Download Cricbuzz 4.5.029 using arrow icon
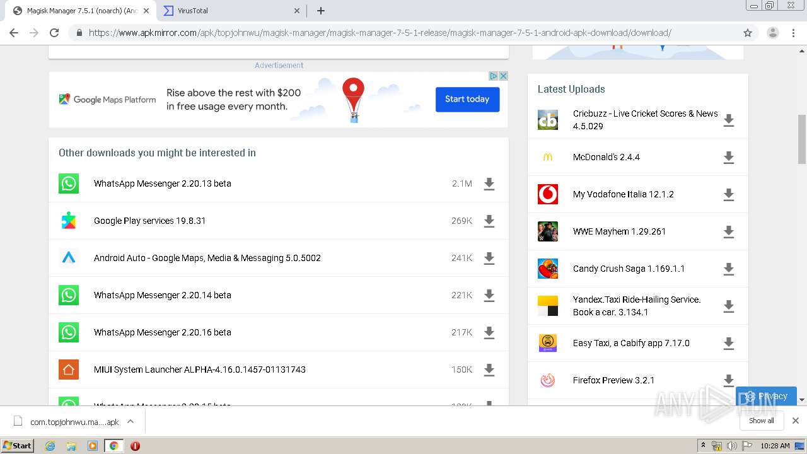Screen dimensions: 807x454 click(x=728, y=120)
